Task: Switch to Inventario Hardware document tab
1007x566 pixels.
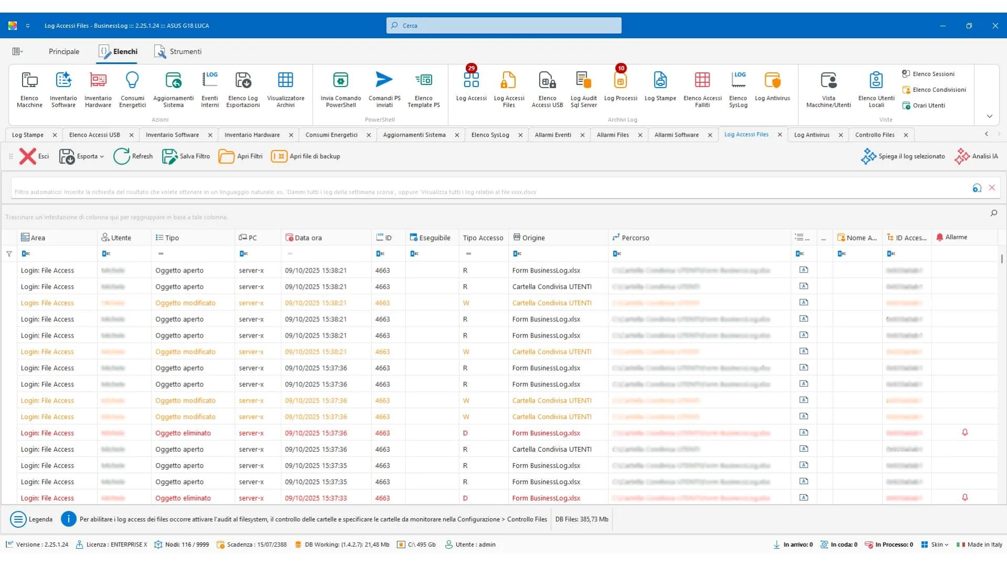Action: pos(252,135)
